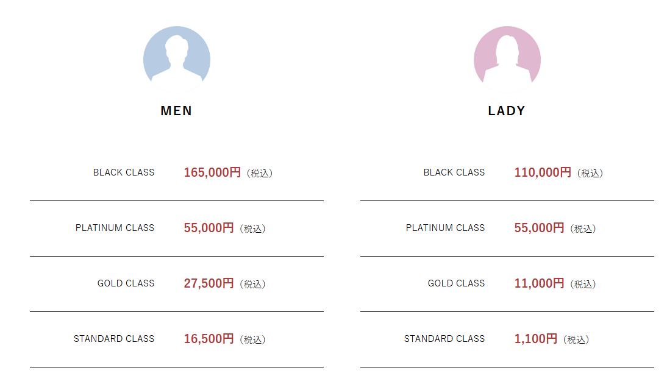The height and width of the screenshot is (376, 667).
Task: Click the LADY heading
Action: 507,111
